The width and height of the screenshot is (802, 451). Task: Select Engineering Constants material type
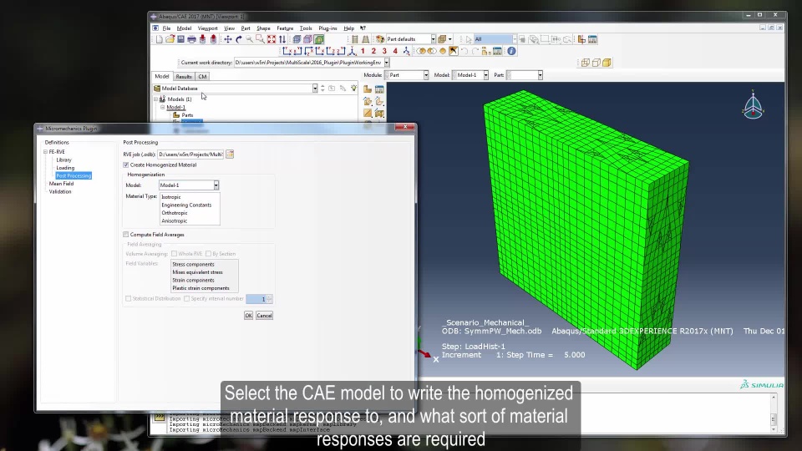click(x=186, y=205)
